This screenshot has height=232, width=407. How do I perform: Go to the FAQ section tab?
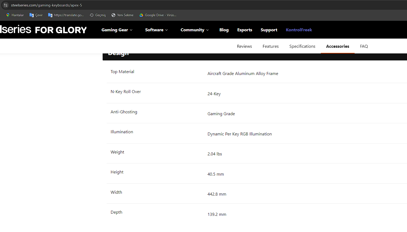click(x=364, y=46)
